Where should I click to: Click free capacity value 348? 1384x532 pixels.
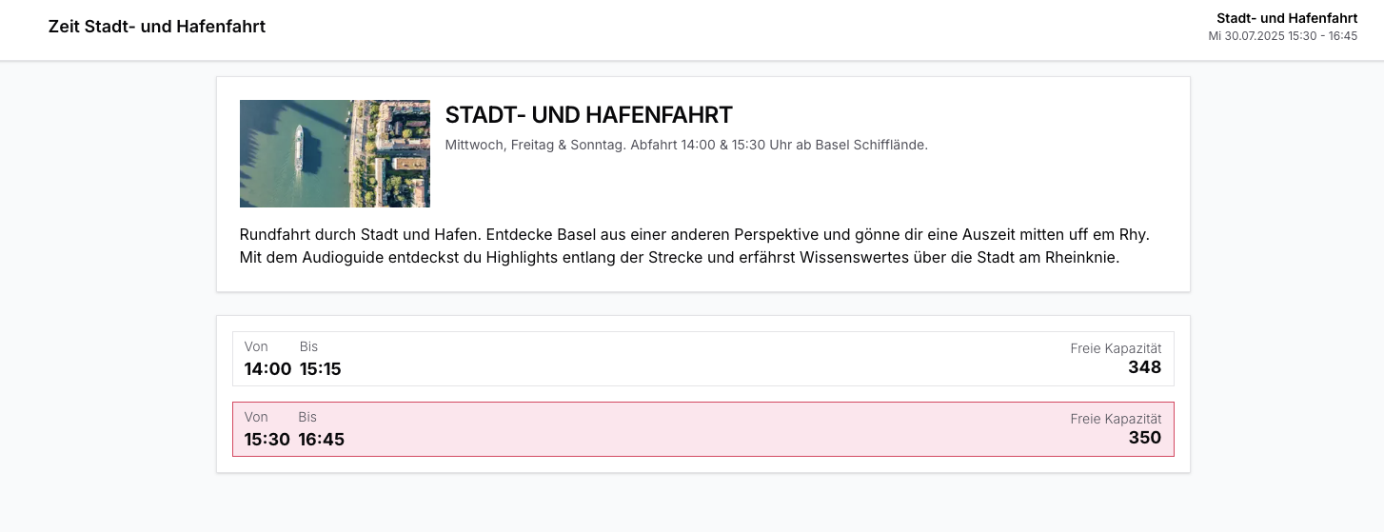[x=1144, y=366]
